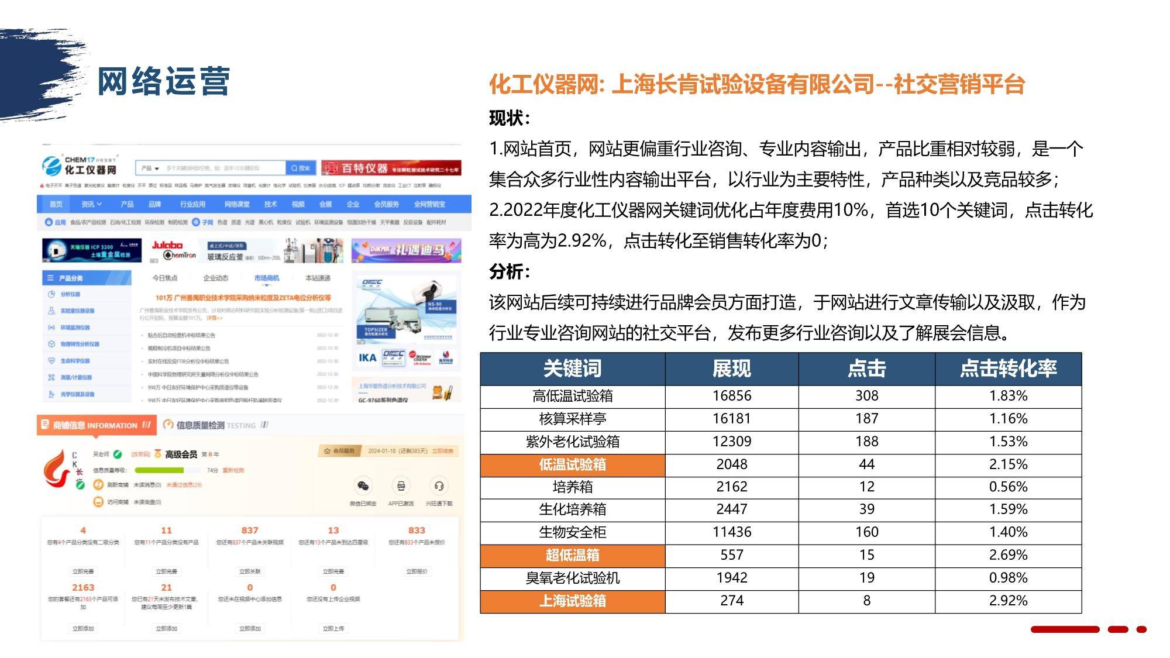Click the 产品分类 hamburger menu icon

click(x=50, y=278)
